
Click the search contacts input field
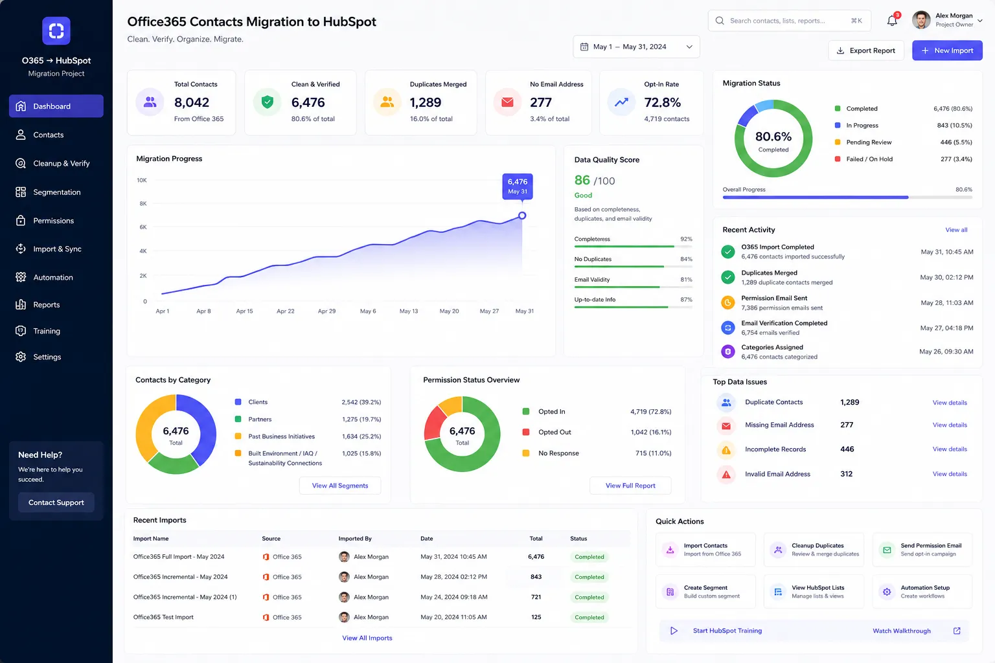(x=789, y=21)
